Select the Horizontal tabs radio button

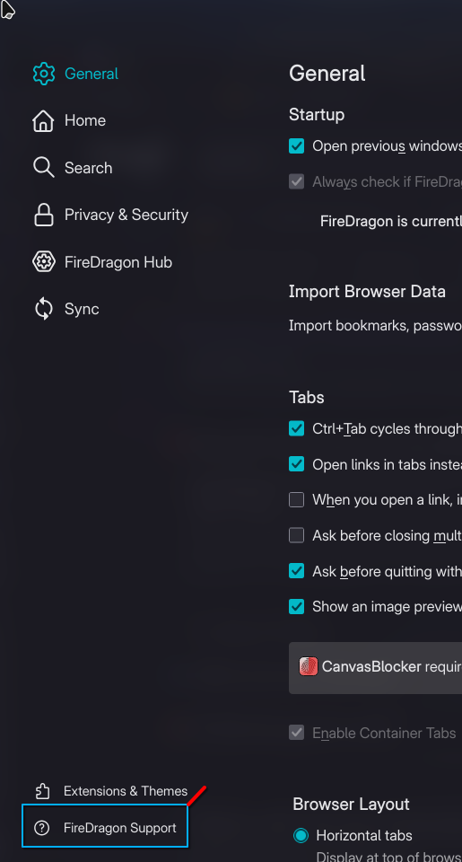click(x=301, y=836)
